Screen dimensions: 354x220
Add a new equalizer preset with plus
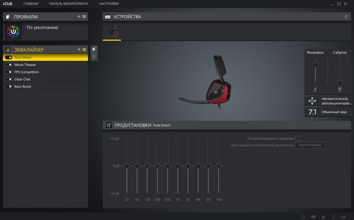click(x=79, y=49)
